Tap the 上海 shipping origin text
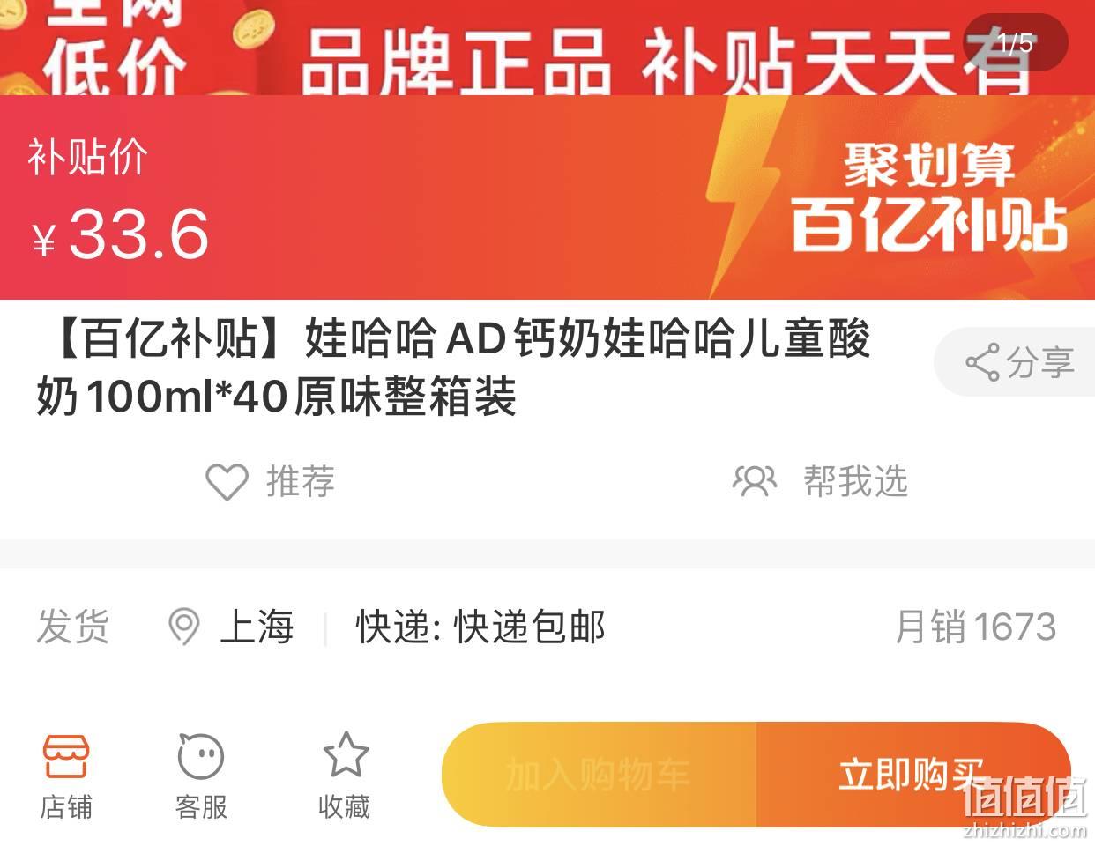 pos(257,627)
